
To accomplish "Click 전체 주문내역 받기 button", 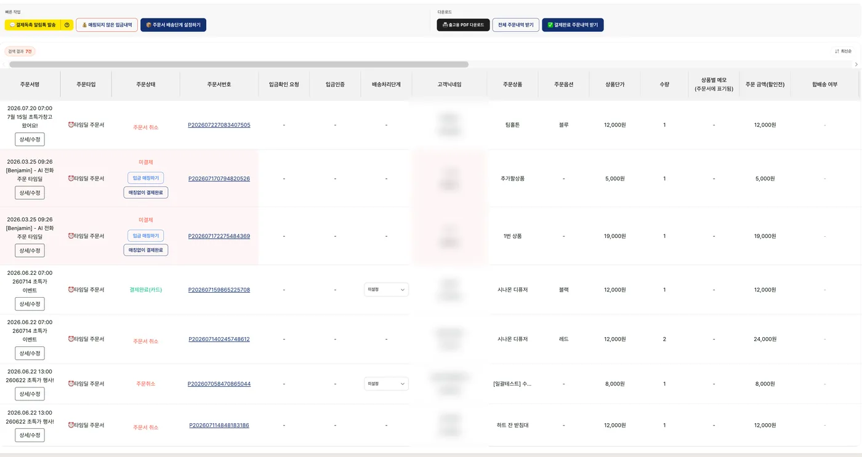I will pos(515,25).
